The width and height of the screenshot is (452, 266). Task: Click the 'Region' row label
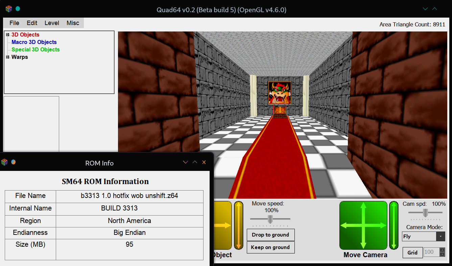(30, 221)
